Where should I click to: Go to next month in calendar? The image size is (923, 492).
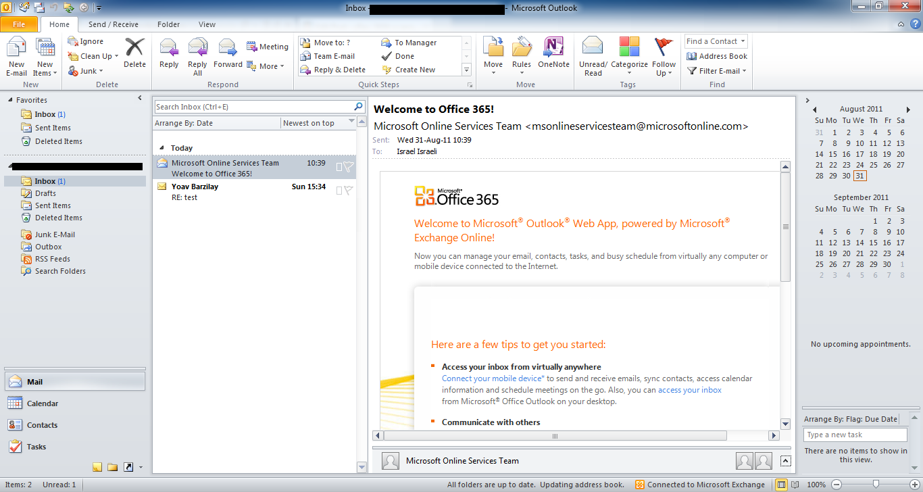coord(908,109)
